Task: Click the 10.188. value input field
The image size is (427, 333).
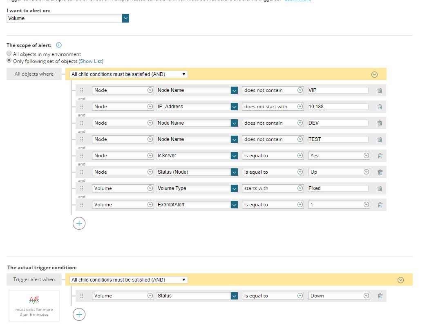Action: coord(338,107)
